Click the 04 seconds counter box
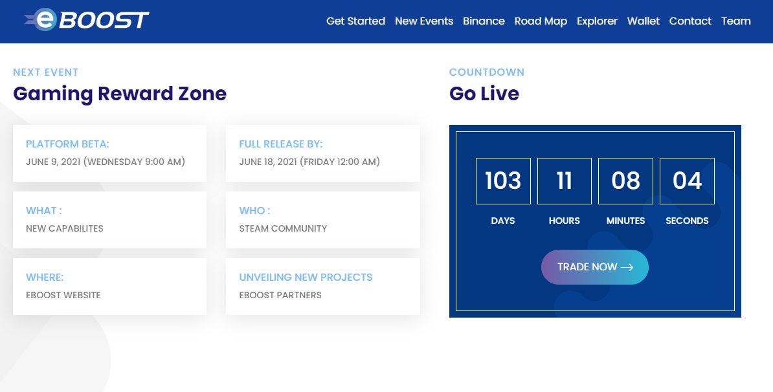The height and width of the screenshot is (392, 773). 688,180
